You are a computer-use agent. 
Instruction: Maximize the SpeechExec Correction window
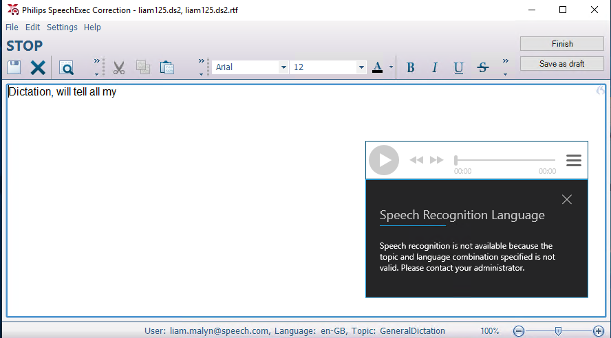tap(563, 10)
